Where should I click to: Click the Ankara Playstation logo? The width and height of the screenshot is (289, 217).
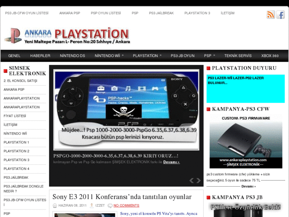tap(67, 36)
